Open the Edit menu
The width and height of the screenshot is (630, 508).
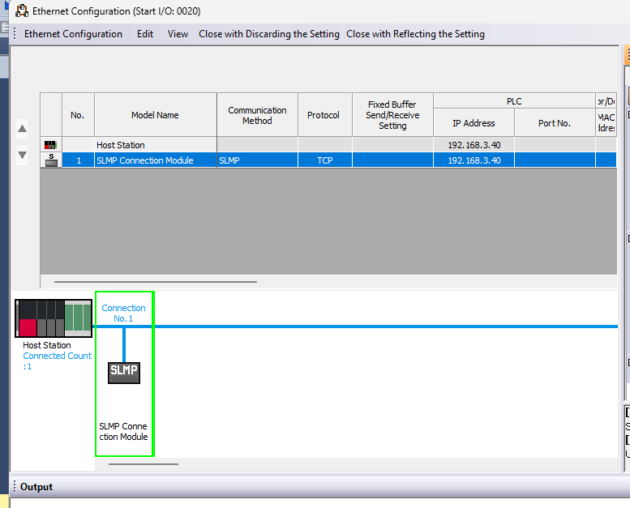coord(144,34)
